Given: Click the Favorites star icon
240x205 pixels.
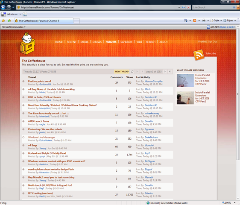Looking at the screenshot, I should click(x=3, y=20).
